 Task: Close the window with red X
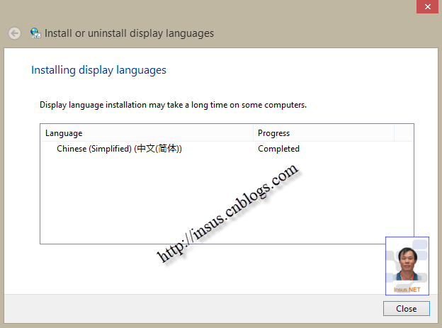pos(427,6)
